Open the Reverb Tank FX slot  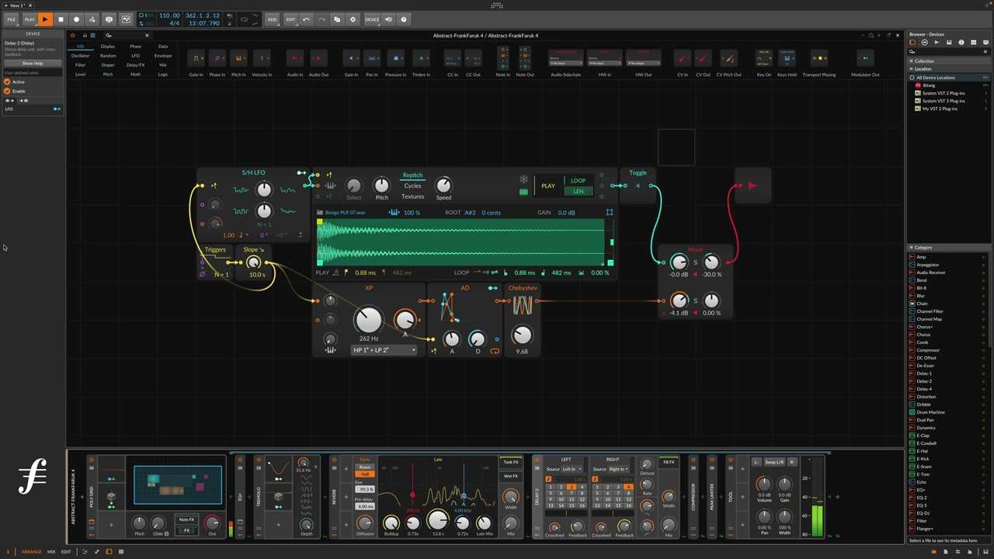coord(510,462)
